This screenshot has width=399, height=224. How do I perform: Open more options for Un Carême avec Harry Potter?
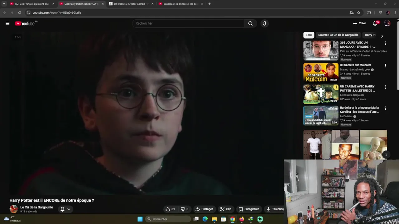tap(385, 87)
